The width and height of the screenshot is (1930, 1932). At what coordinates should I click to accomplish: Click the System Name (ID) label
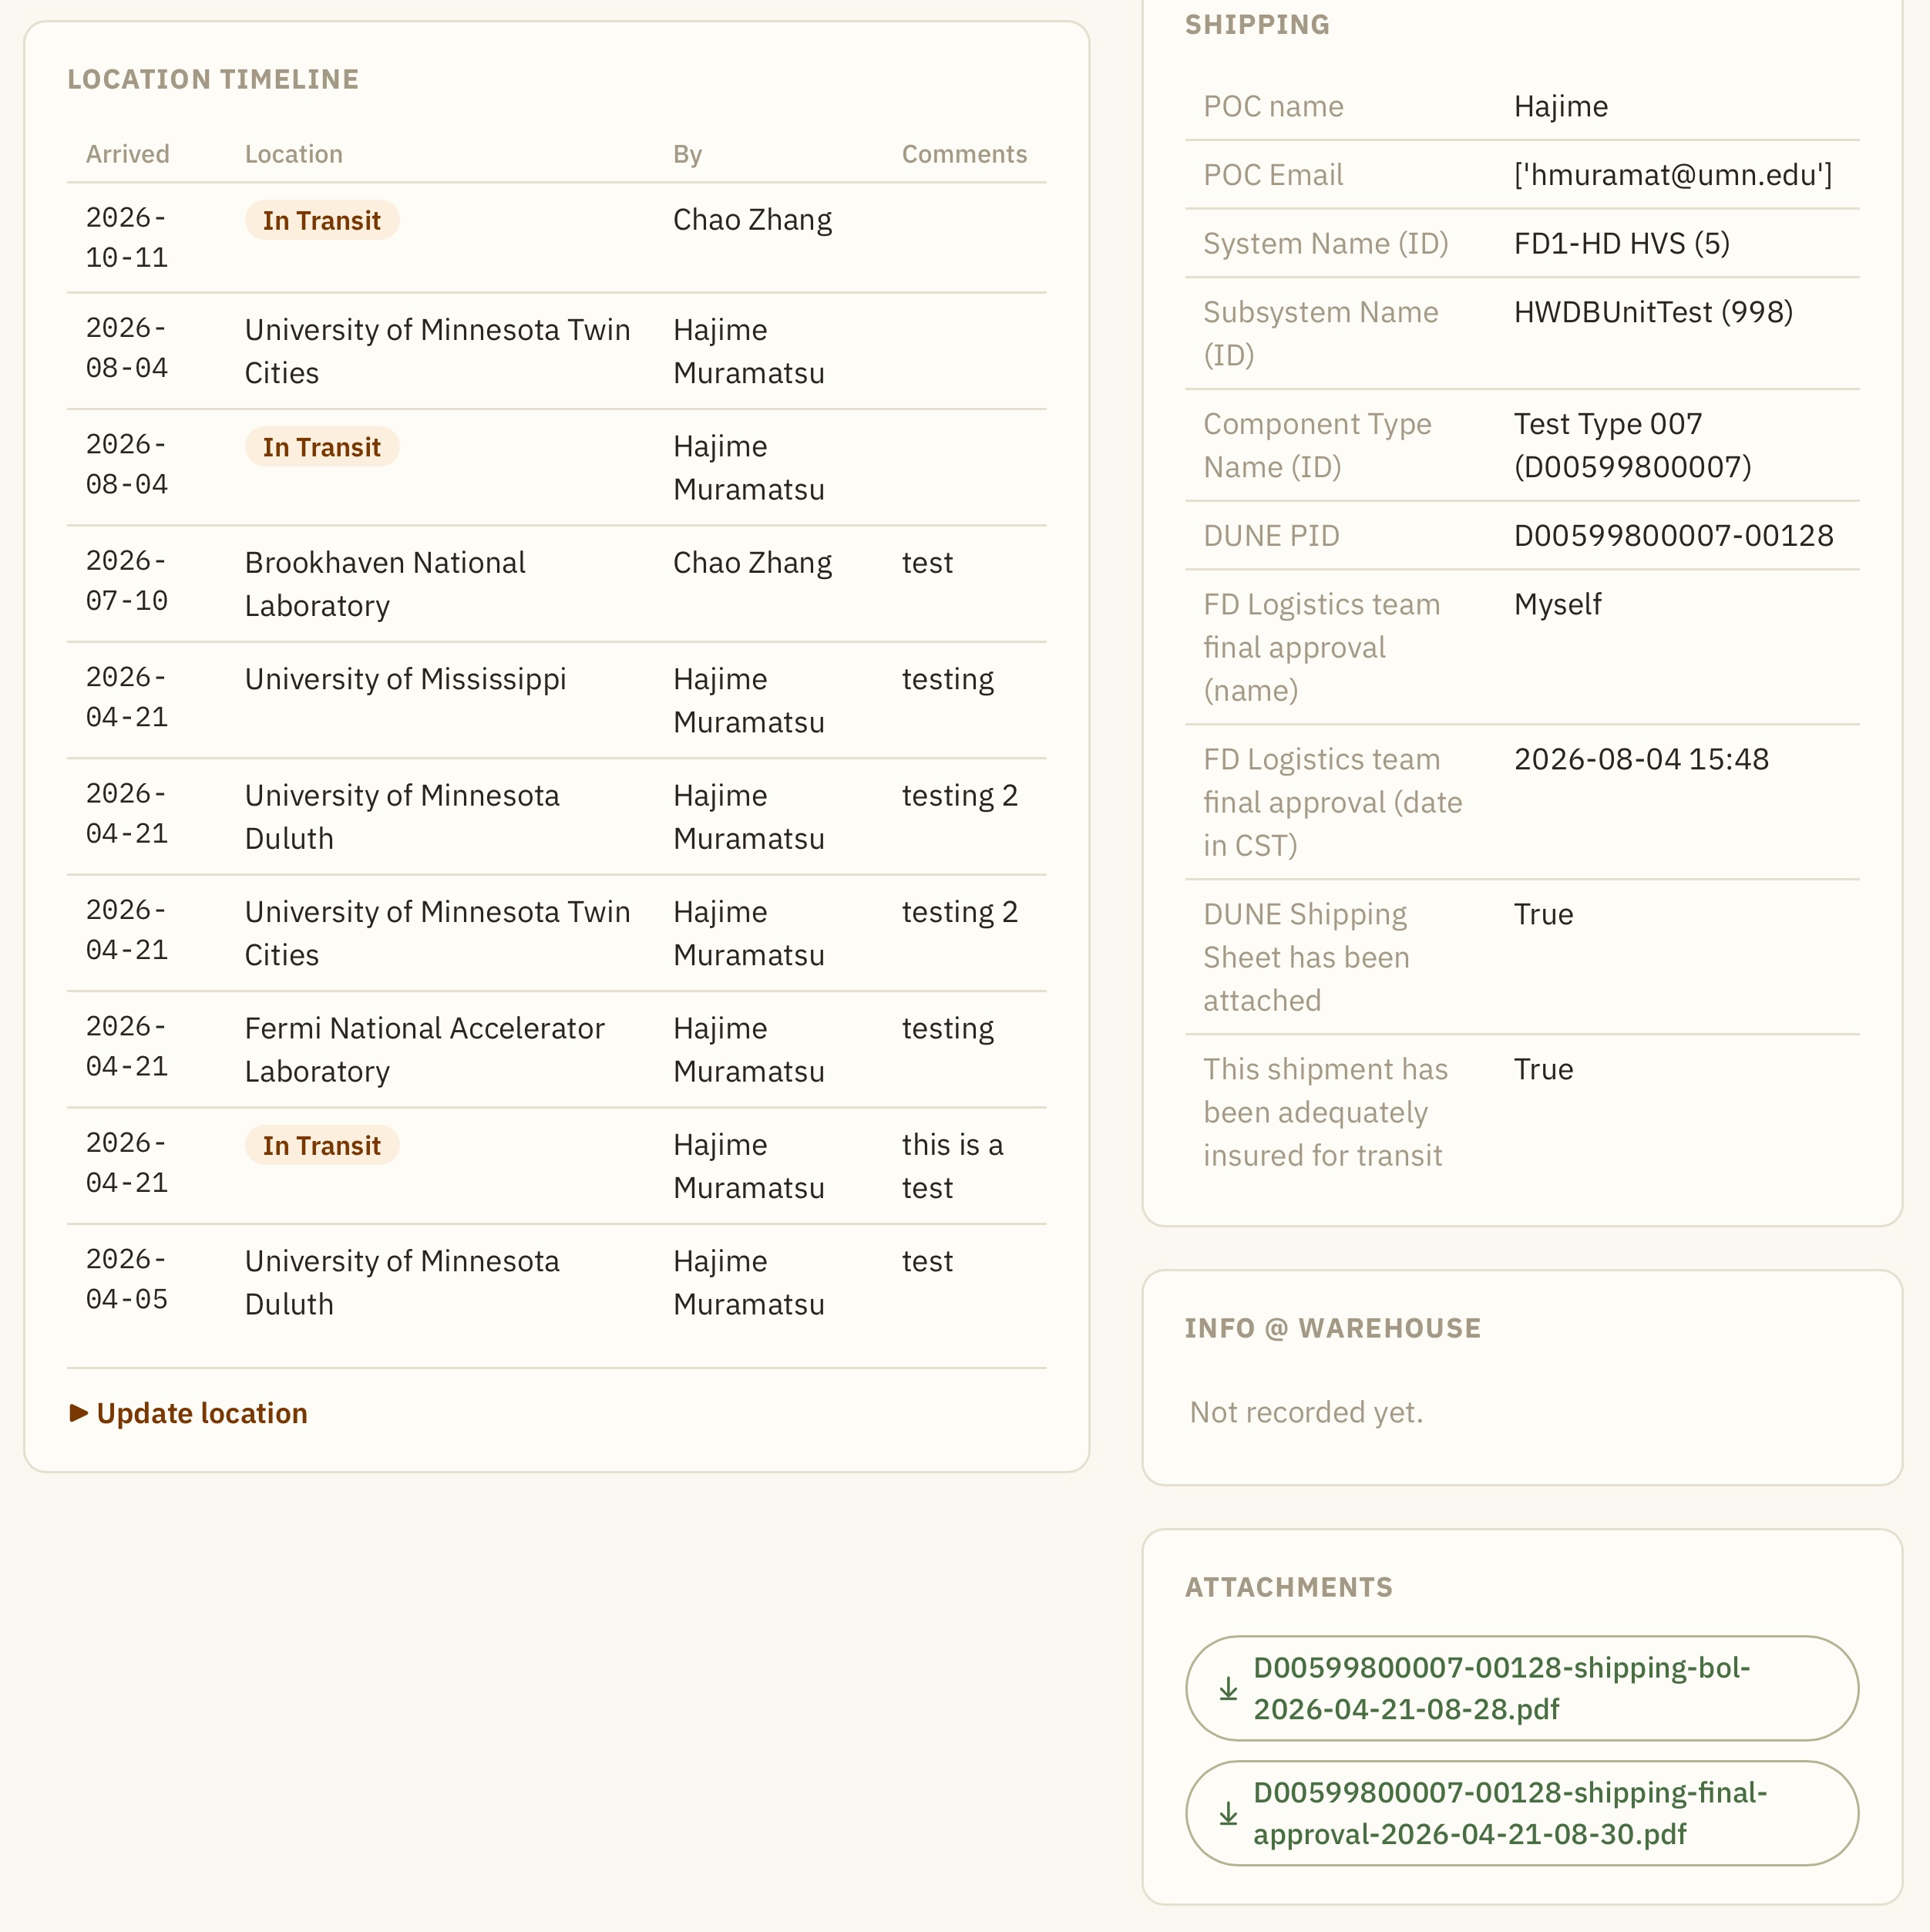point(1326,243)
